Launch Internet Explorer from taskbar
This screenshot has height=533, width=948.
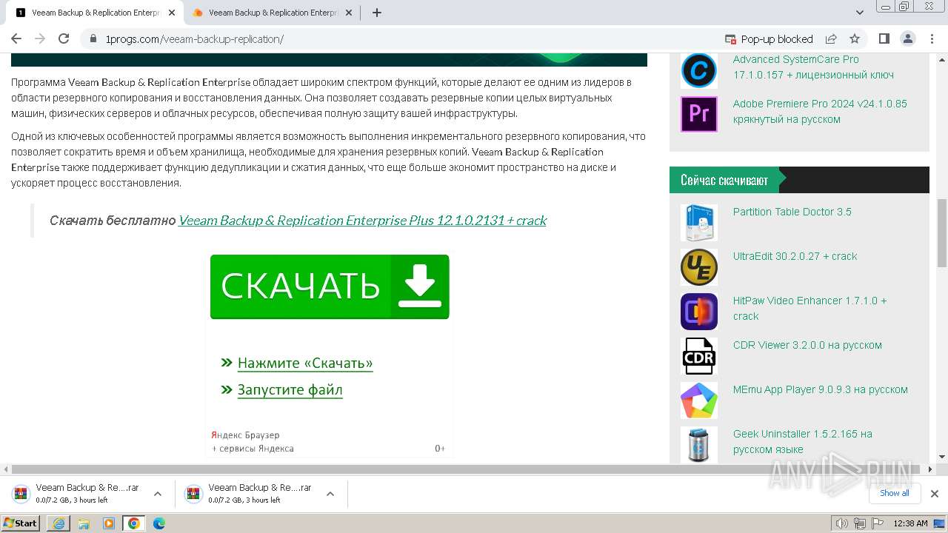point(59,523)
